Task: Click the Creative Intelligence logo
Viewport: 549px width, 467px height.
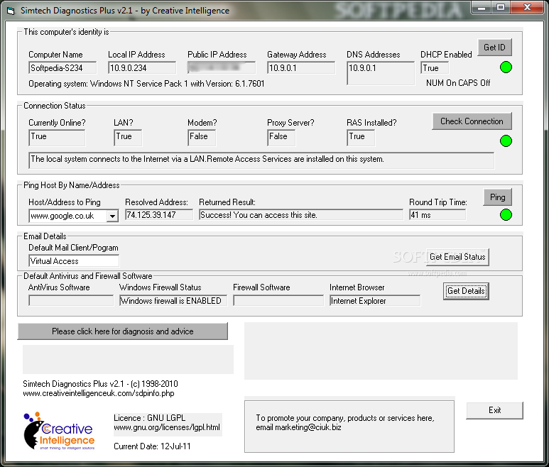Action: pyautogui.click(x=58, y=431)
